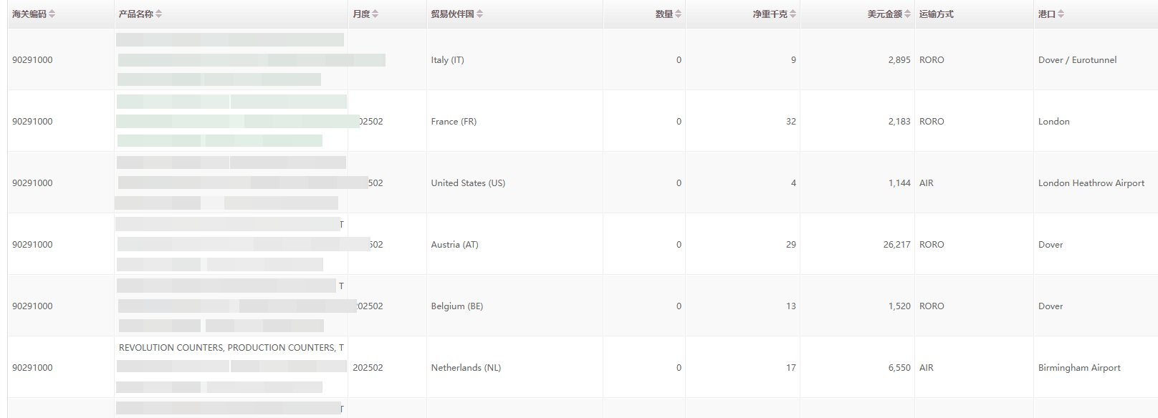Select the France (FR) trade partner cell
Viewport: 1158px width, 418px height.
pos(454,122)
